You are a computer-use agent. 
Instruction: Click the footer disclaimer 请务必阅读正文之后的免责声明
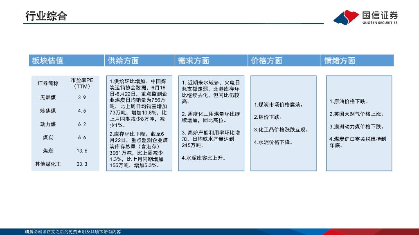[73, 232]
